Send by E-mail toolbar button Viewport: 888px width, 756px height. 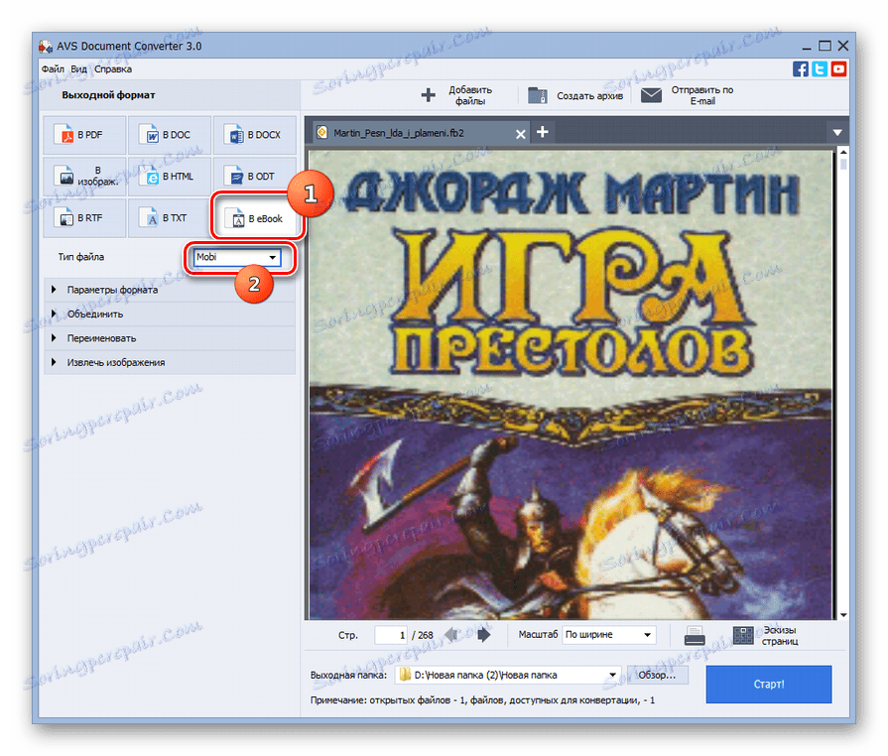coord(687,95)
